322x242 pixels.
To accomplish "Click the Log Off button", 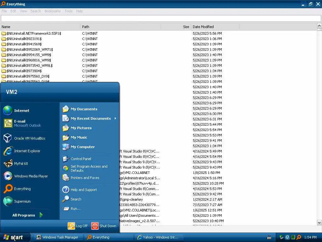I will click(x=78, y=226).
